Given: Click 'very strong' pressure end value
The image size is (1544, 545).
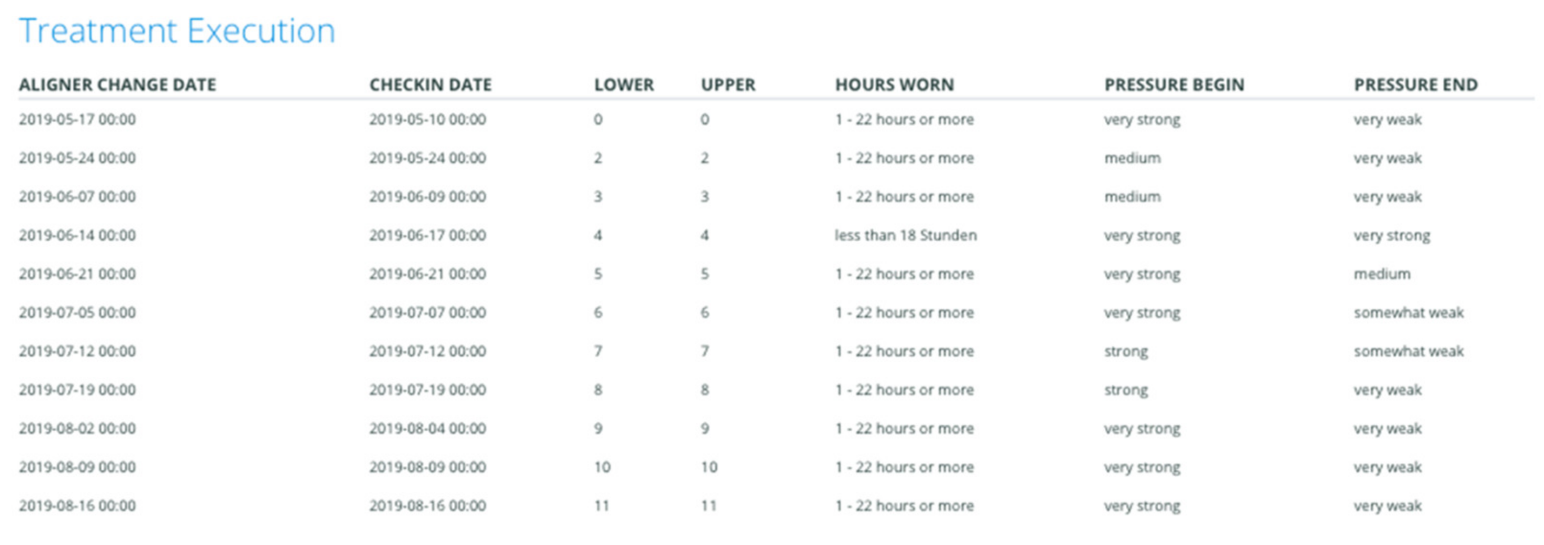Looking at the screenshot, I should click(x=1391, y=236).
